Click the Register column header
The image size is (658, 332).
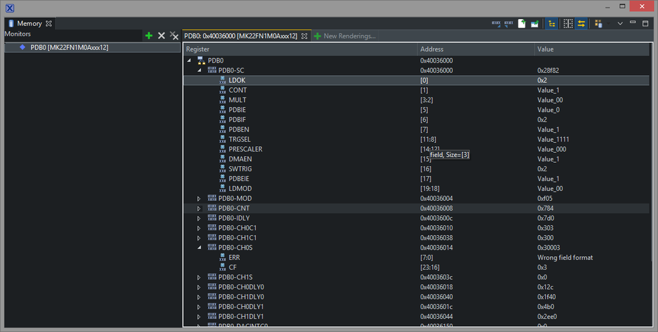(x=301, y=49)
